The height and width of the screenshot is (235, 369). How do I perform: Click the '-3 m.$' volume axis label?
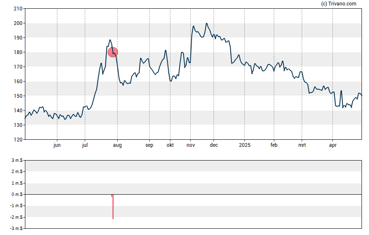pos(16,228)
